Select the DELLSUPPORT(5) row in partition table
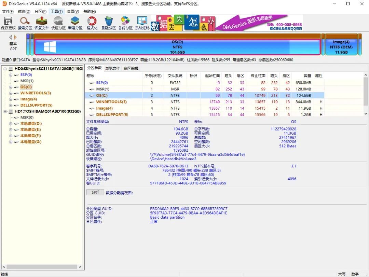Viewport: 369px width, 277px height. point(204,114)
